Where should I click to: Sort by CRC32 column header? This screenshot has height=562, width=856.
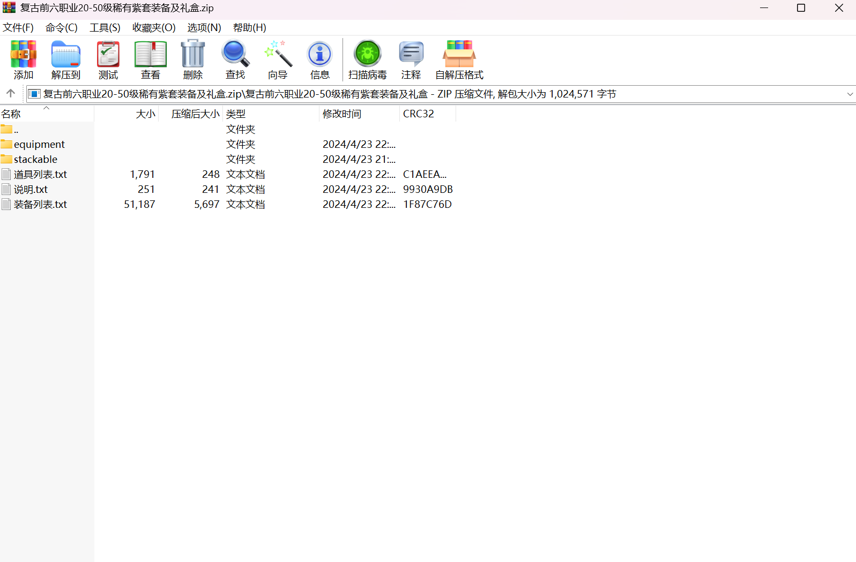pyautogui.click(x=427, y=114)
